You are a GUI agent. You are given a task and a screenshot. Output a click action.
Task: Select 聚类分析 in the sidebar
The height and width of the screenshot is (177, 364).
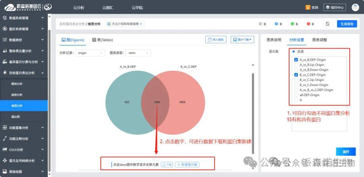(17, 84)
